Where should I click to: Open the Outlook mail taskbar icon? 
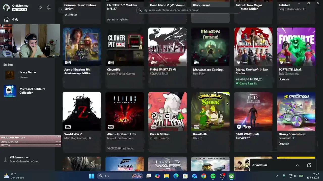click(194, 176)
